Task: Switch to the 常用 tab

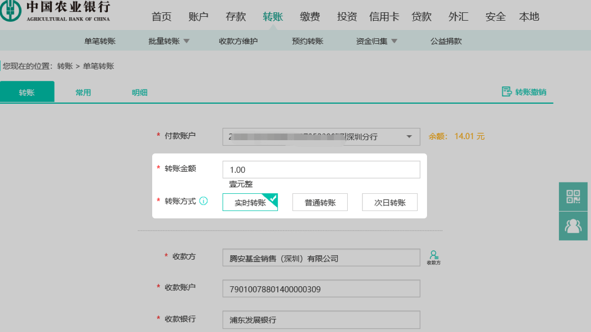Action: tap(83, 92)
